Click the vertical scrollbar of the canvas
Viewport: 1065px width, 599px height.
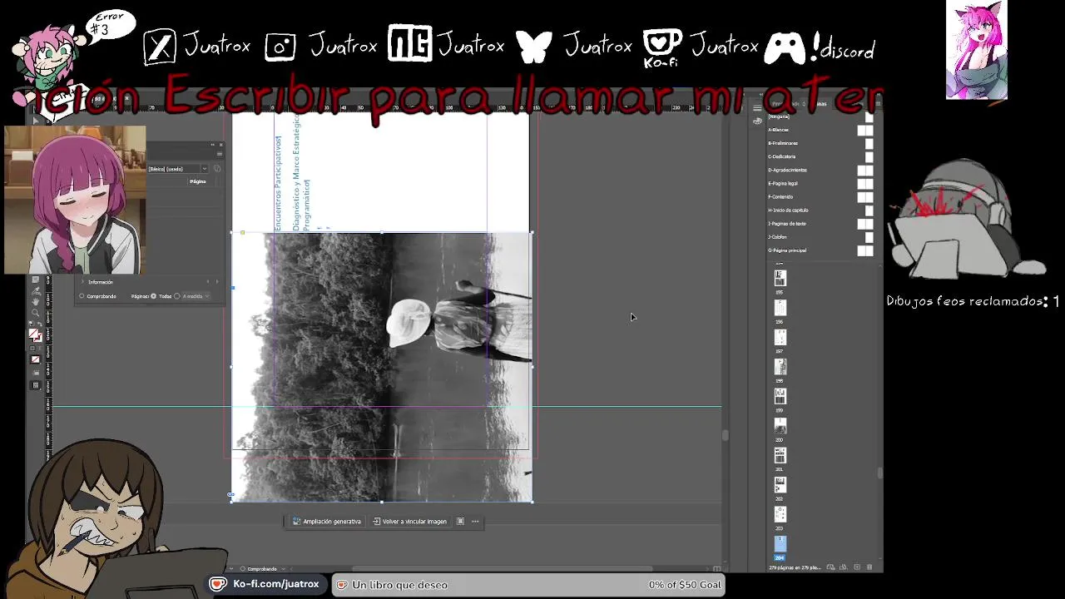[726, 434]
